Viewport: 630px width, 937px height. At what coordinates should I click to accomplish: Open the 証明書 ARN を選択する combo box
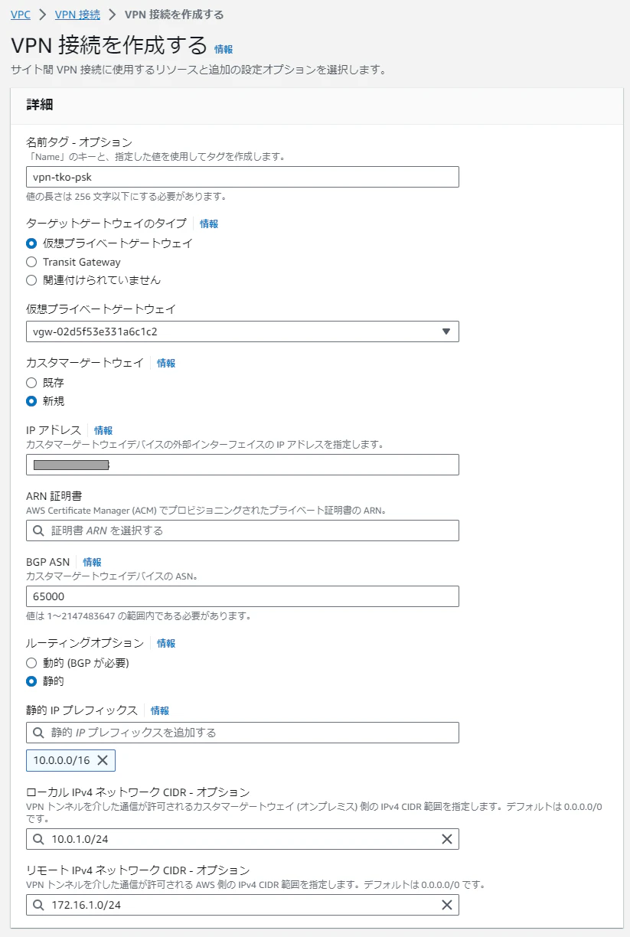[x=242, y=531]
